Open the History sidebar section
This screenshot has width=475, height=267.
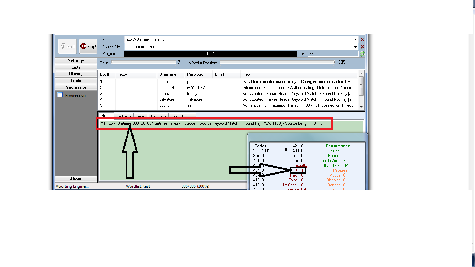pyautogui.click(x=76, y=74)
